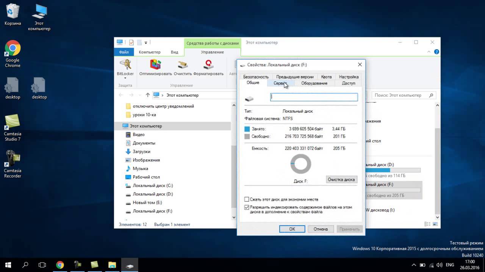The image size is (485, 272).
Task: Go back using Explorer's back arrow
Action: (121, 95)
